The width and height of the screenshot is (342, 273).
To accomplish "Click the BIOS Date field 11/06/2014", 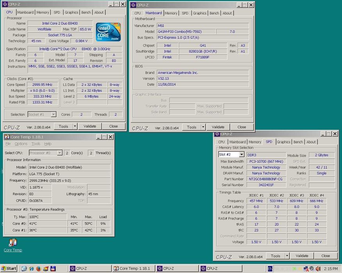I will pos(202,84).
